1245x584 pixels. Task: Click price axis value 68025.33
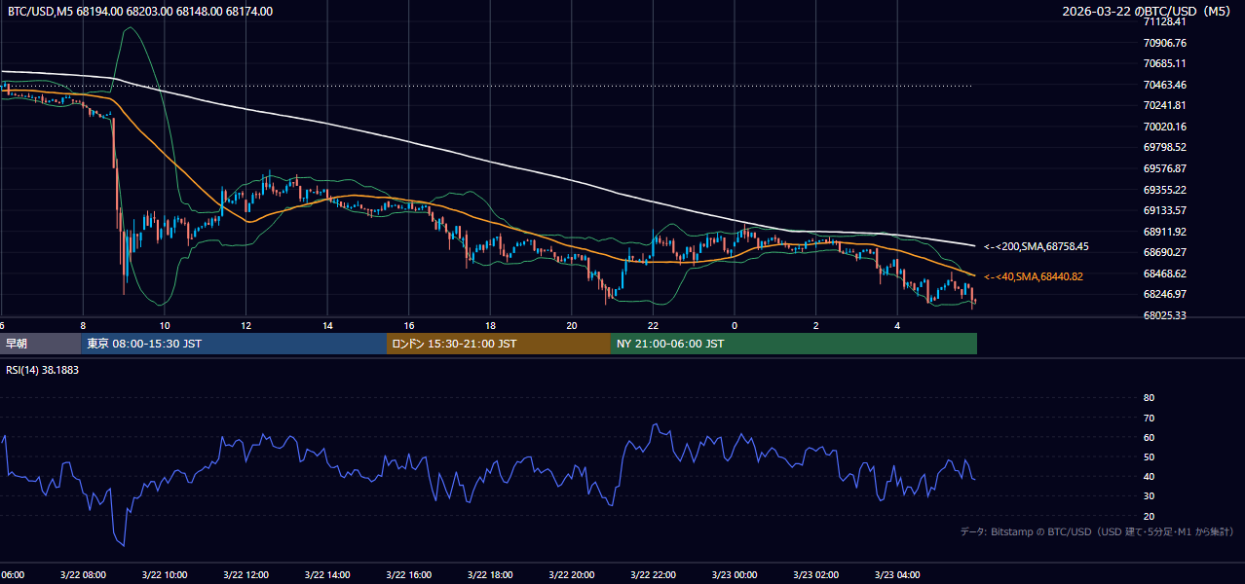(x=1165, y=315)
